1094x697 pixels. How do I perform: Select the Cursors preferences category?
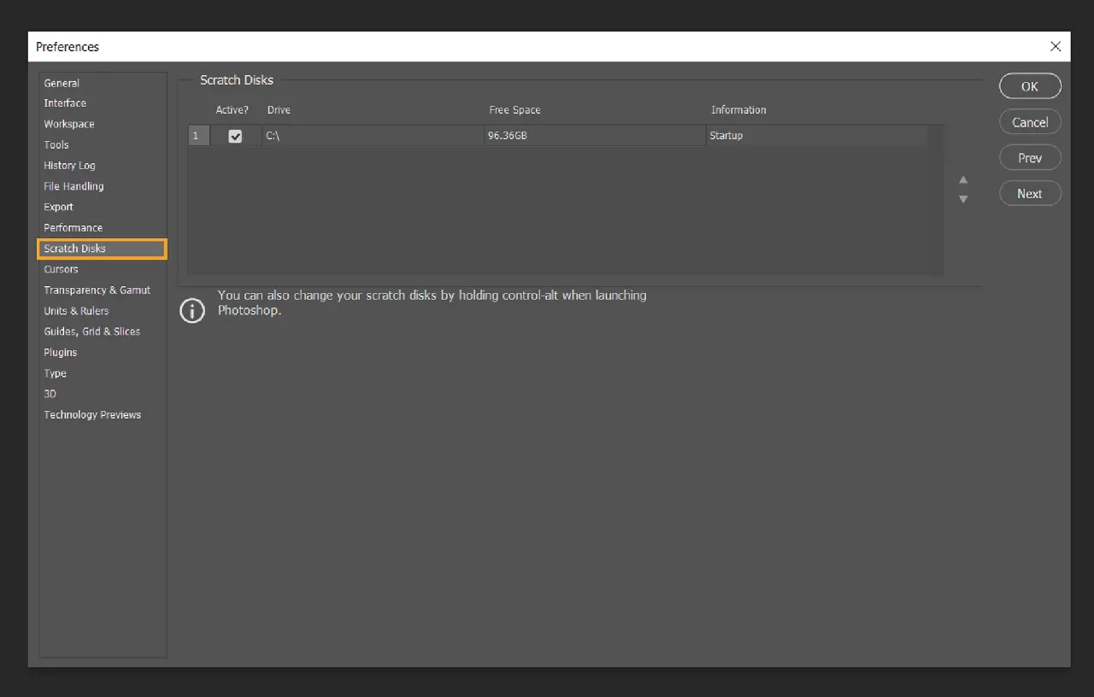click(x=61, y=269)
